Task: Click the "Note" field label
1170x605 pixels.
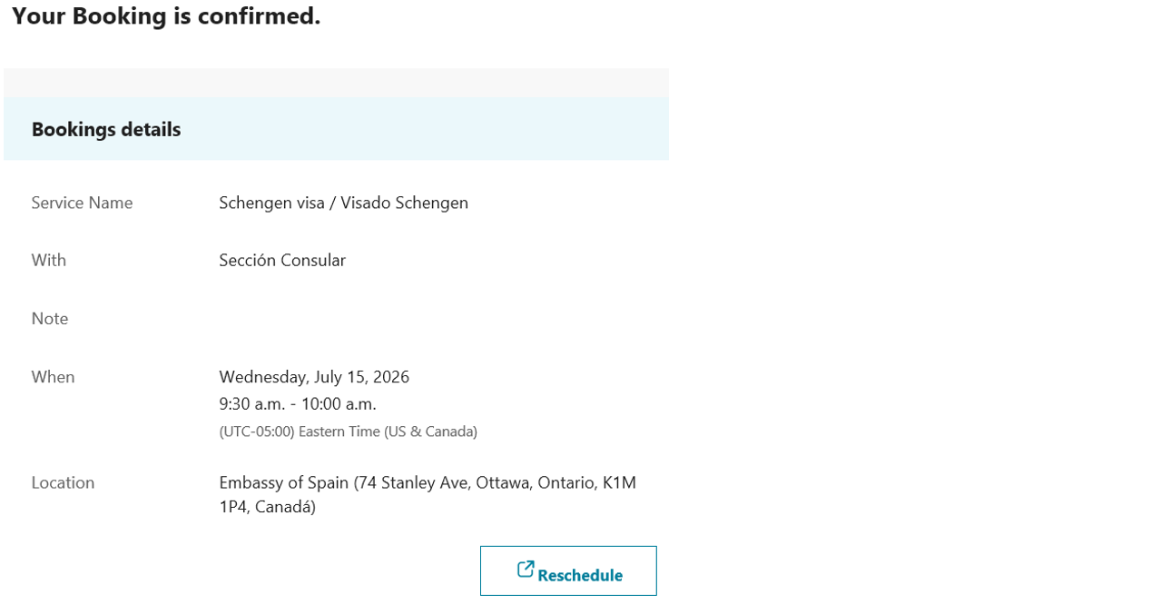Action: [50, 319]
